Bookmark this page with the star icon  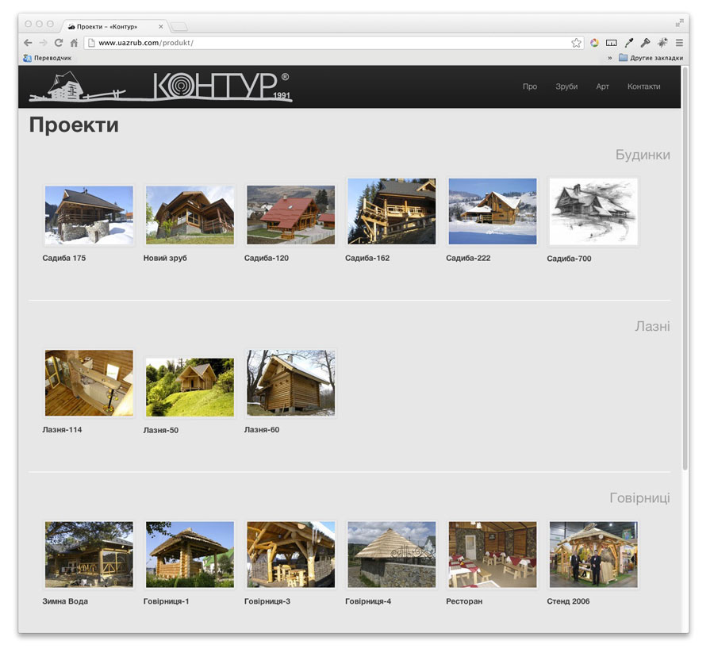(x=576, y=43)
